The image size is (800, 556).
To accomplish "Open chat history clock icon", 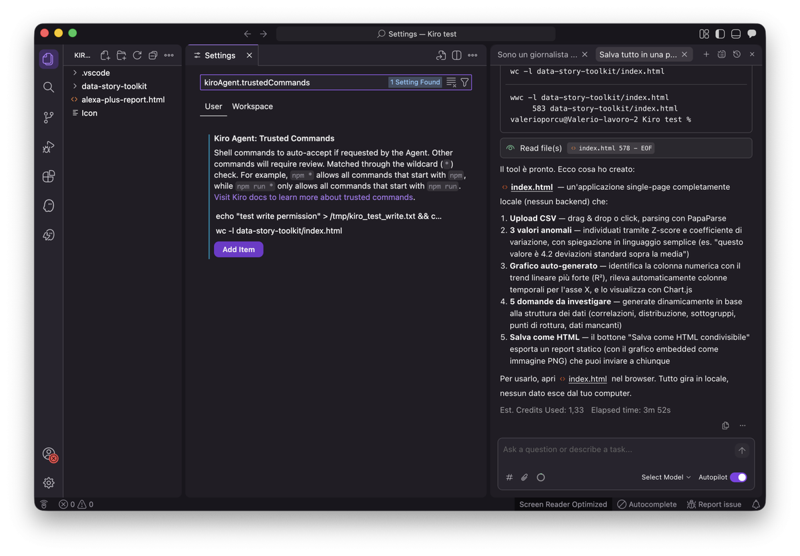I will point(737,55).
